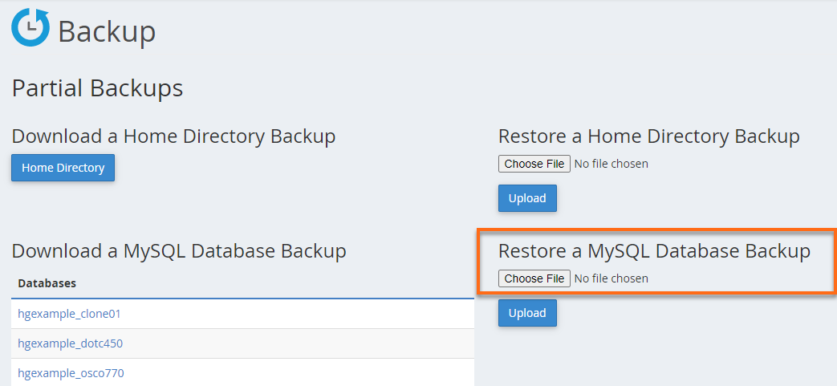Screen dimensions: 837x386
Task: Click No file chosen beside MySQL restore
Action: click(611, 278)
